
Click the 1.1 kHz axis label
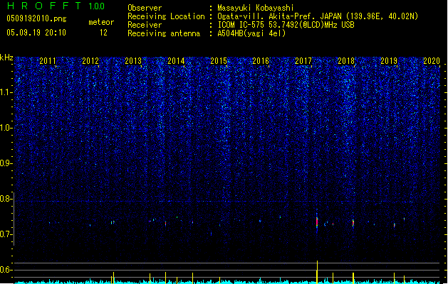(6, 92)
